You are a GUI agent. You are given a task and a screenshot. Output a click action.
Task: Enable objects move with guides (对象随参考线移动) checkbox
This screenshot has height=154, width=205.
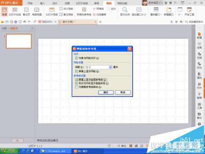coord(77,87)
